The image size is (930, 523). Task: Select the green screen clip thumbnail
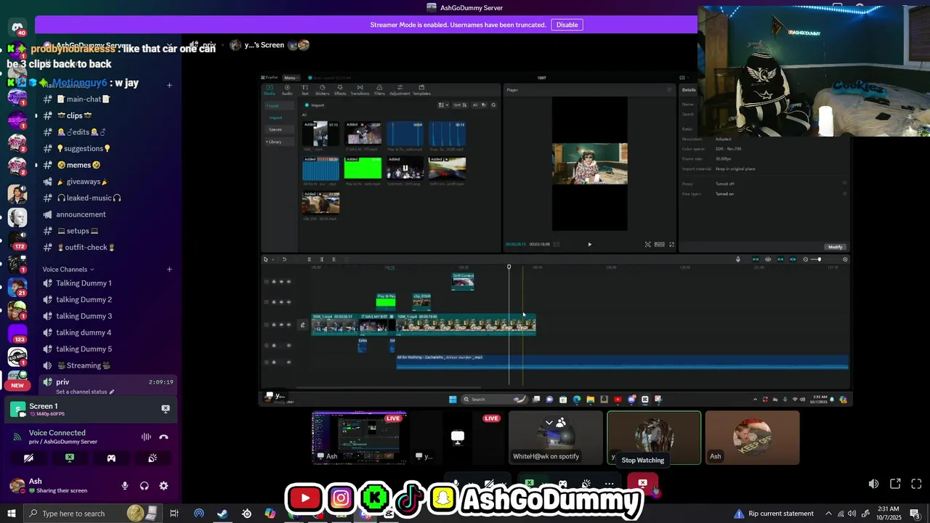[x=363, y=168]
